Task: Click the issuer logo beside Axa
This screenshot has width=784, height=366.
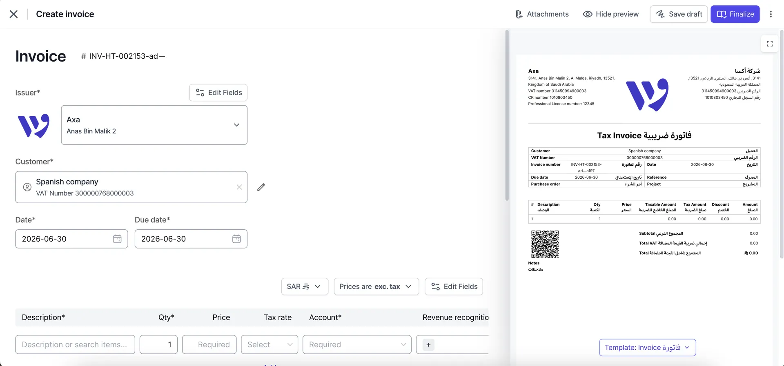Action: 34,126
